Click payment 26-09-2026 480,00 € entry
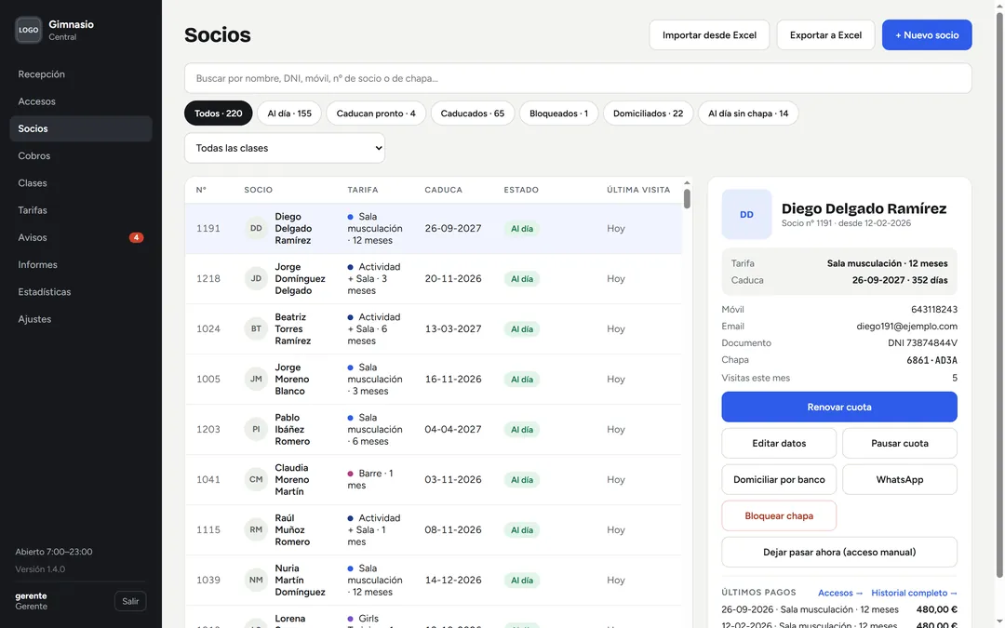The width and height of the screenshot is (1005, 628). [839, 609]
